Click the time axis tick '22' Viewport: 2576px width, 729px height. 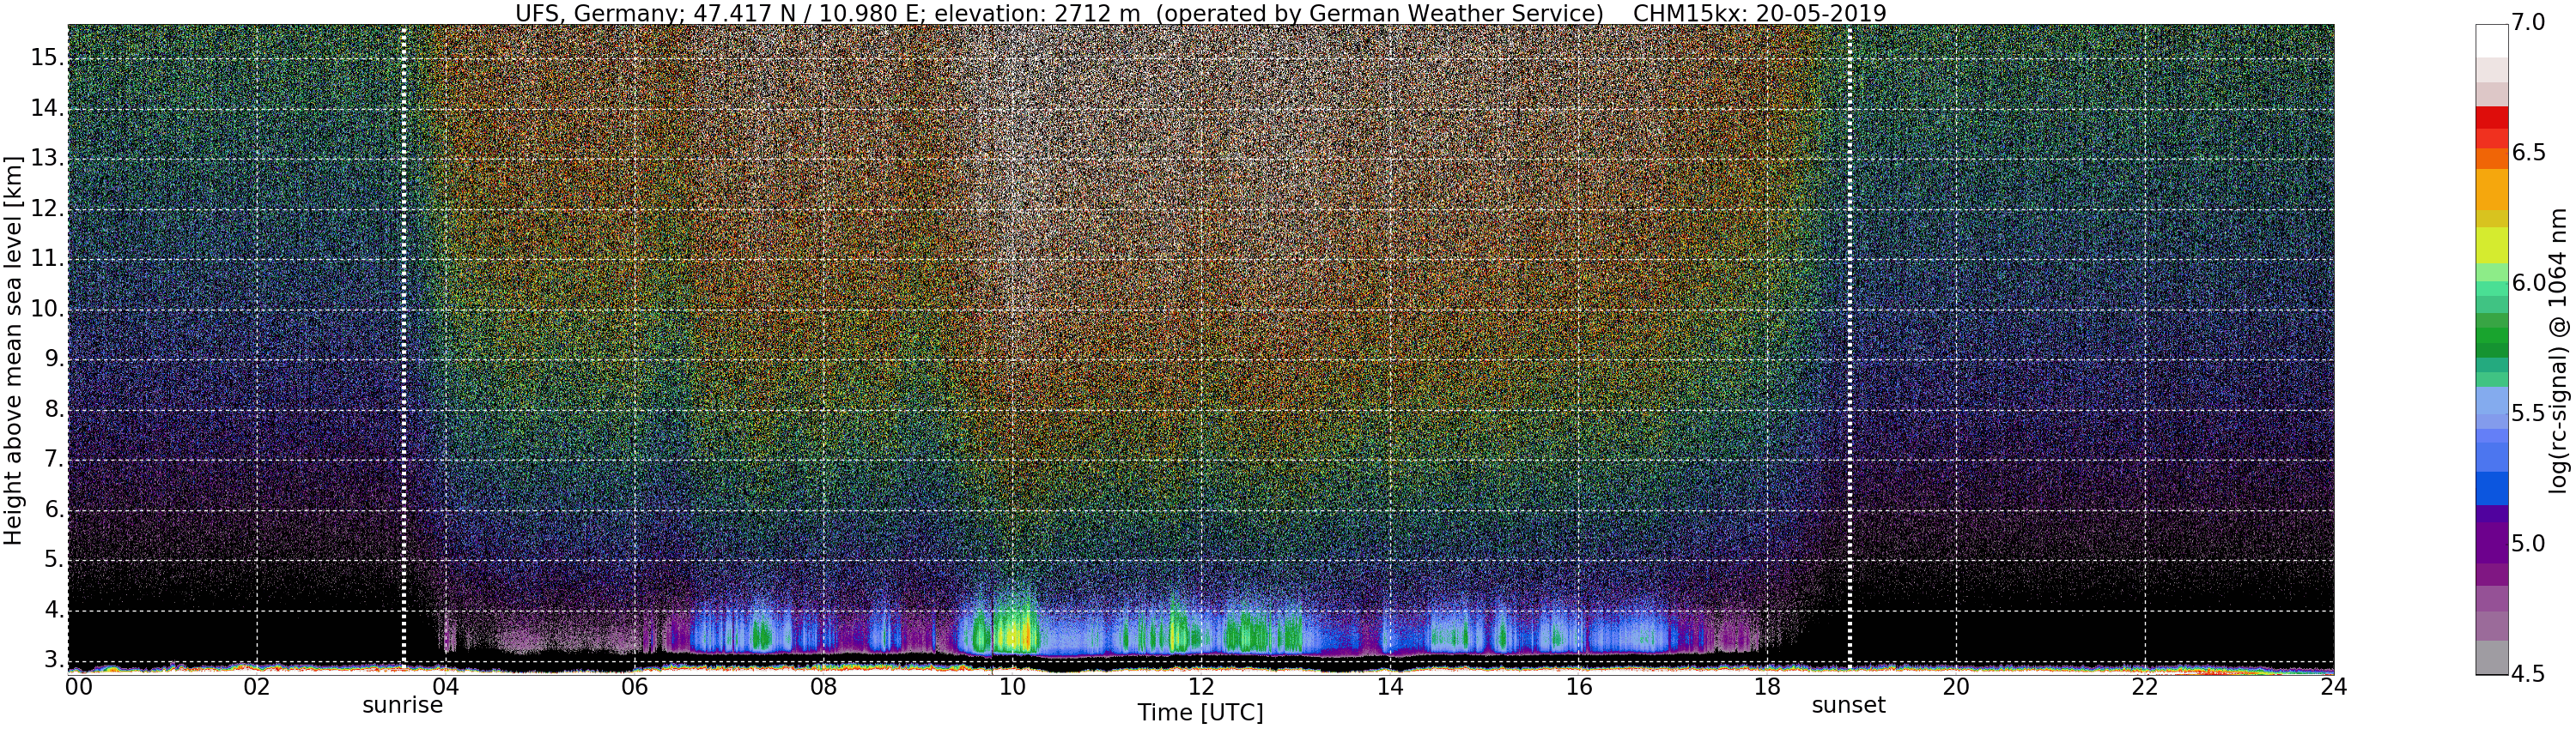coord(2145,687)
